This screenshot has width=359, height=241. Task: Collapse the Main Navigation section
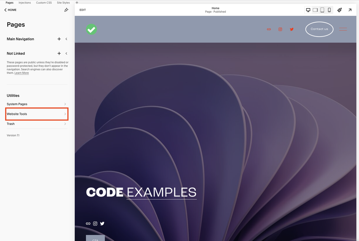point(66,39)
